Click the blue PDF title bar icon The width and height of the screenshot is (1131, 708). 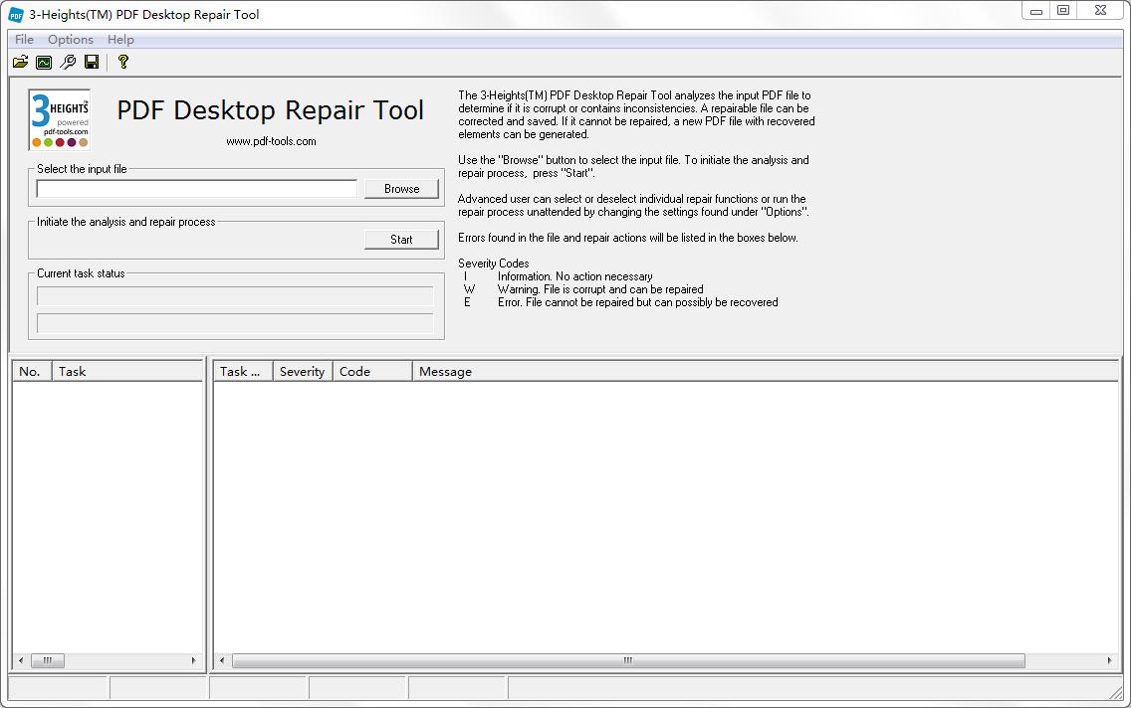pos(15,14)
